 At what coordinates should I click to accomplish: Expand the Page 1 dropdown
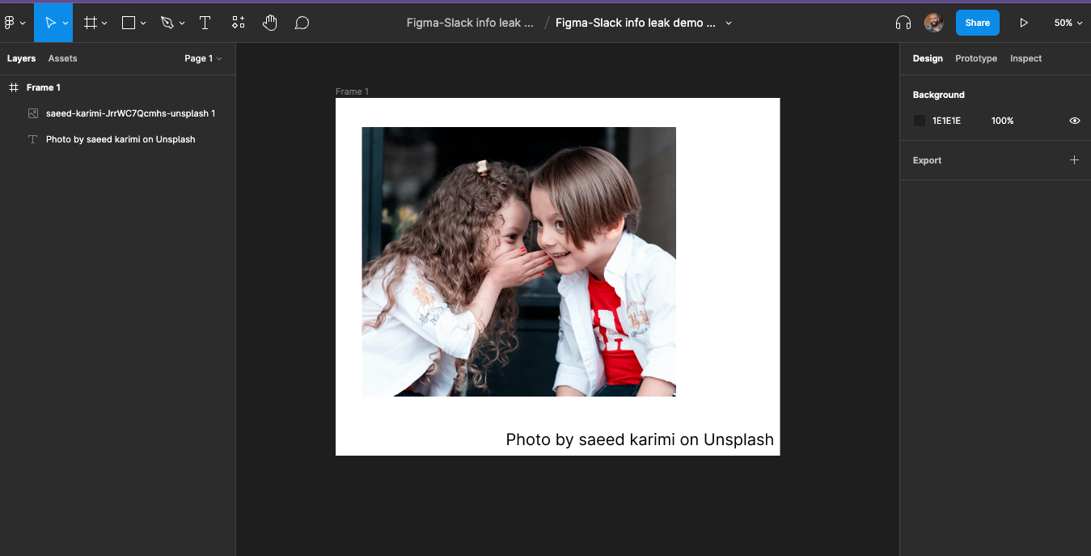pyautogui.click(x=203, y=58)
